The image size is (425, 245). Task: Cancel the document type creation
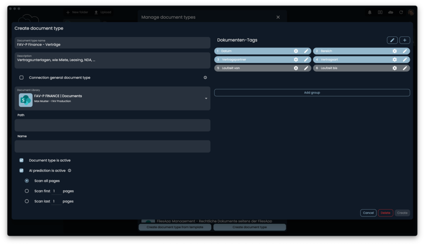click(x=369, y=213)
